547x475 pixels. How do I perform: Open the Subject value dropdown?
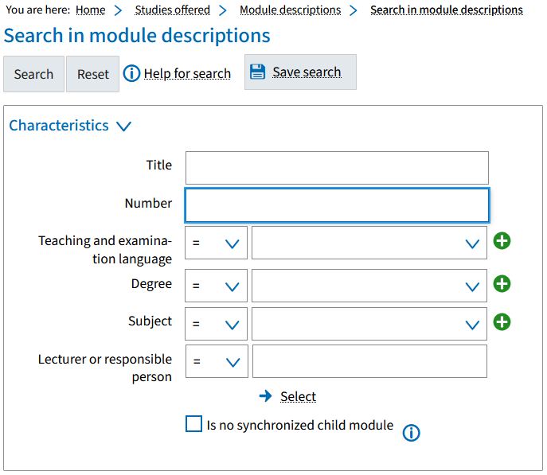(x=369, y=324)
